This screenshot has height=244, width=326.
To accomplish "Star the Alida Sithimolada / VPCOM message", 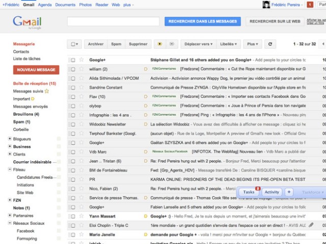I will click(81, 78).
